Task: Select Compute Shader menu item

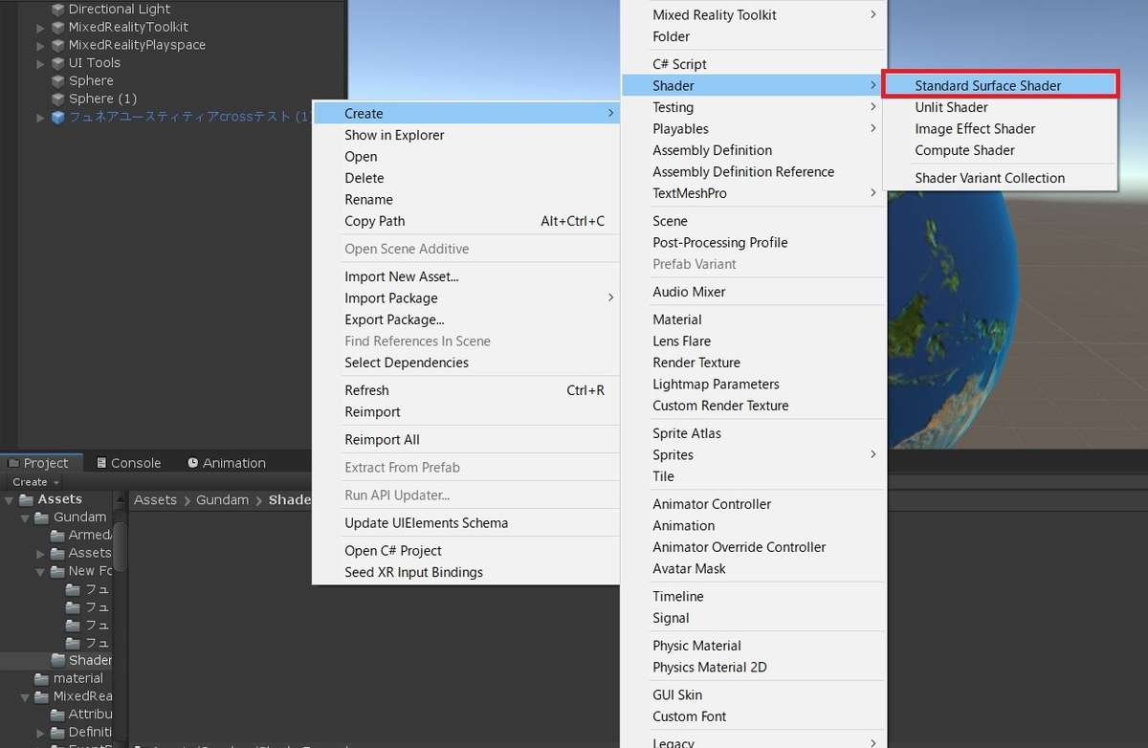Action: click(x=1001, y=150)
